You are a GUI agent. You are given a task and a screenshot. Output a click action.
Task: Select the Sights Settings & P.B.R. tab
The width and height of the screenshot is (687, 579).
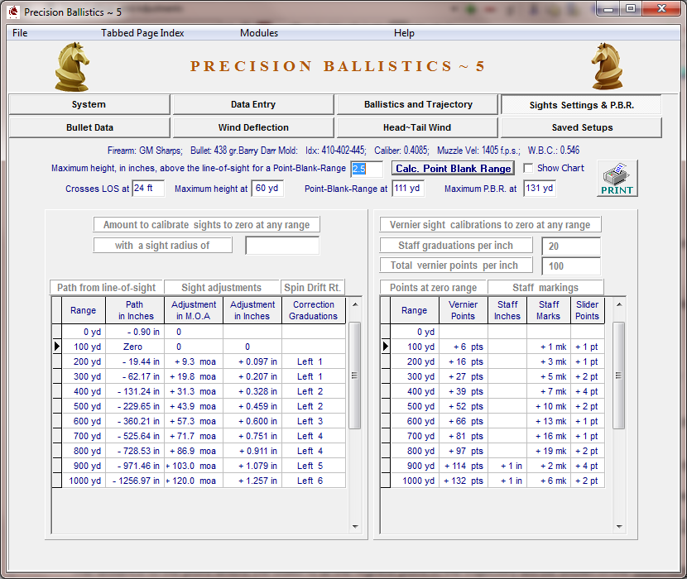(581, 105)
